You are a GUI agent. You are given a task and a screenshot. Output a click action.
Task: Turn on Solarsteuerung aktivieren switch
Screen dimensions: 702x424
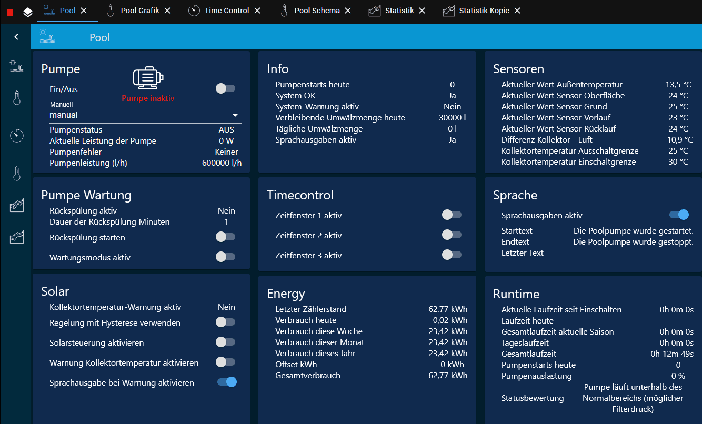pyautogui.click(x=225, y=342)
